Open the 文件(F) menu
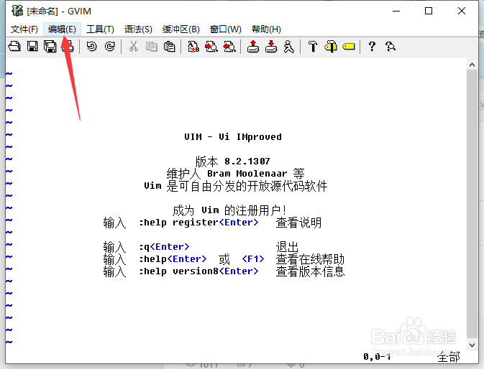Image resolution: width=484 pixels, height=369 pixels. tap(24, 29)
